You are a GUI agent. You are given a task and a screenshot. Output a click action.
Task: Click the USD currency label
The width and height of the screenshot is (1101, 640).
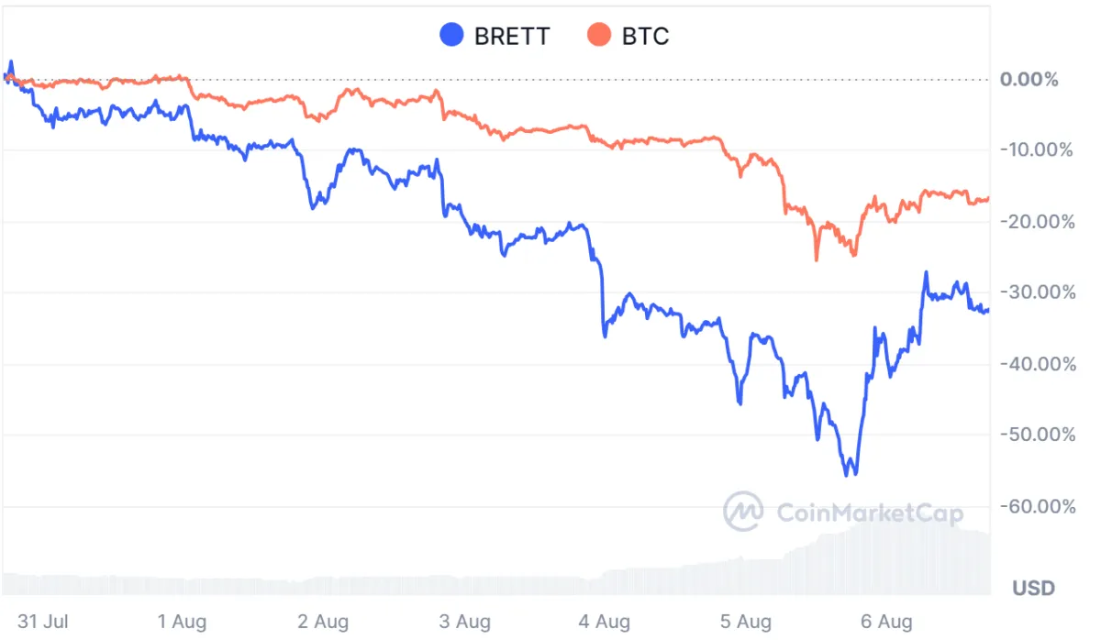tap(1033, 588)
